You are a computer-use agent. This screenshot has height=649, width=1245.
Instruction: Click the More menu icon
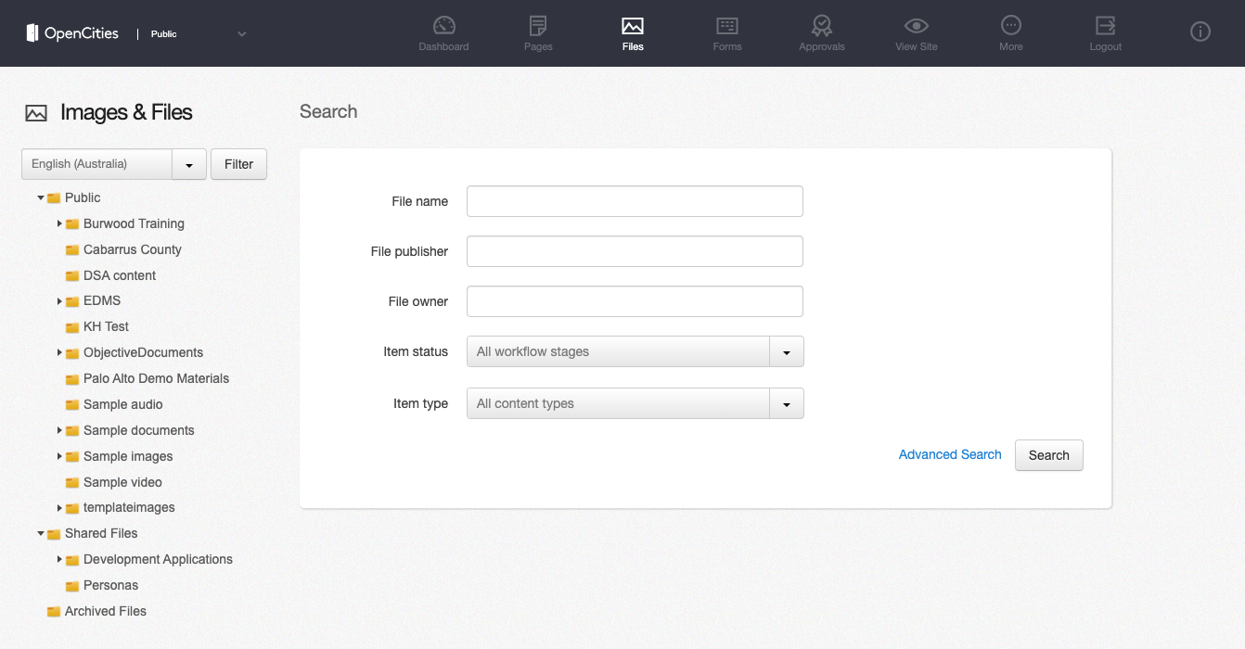tap(1010, 32)
